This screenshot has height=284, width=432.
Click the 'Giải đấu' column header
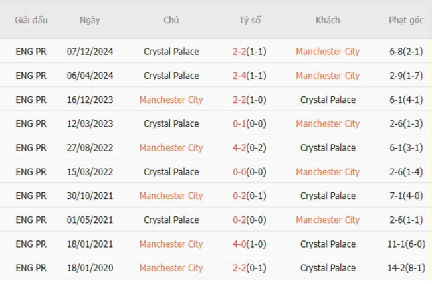pyautogui.click(x=31, y=20)
